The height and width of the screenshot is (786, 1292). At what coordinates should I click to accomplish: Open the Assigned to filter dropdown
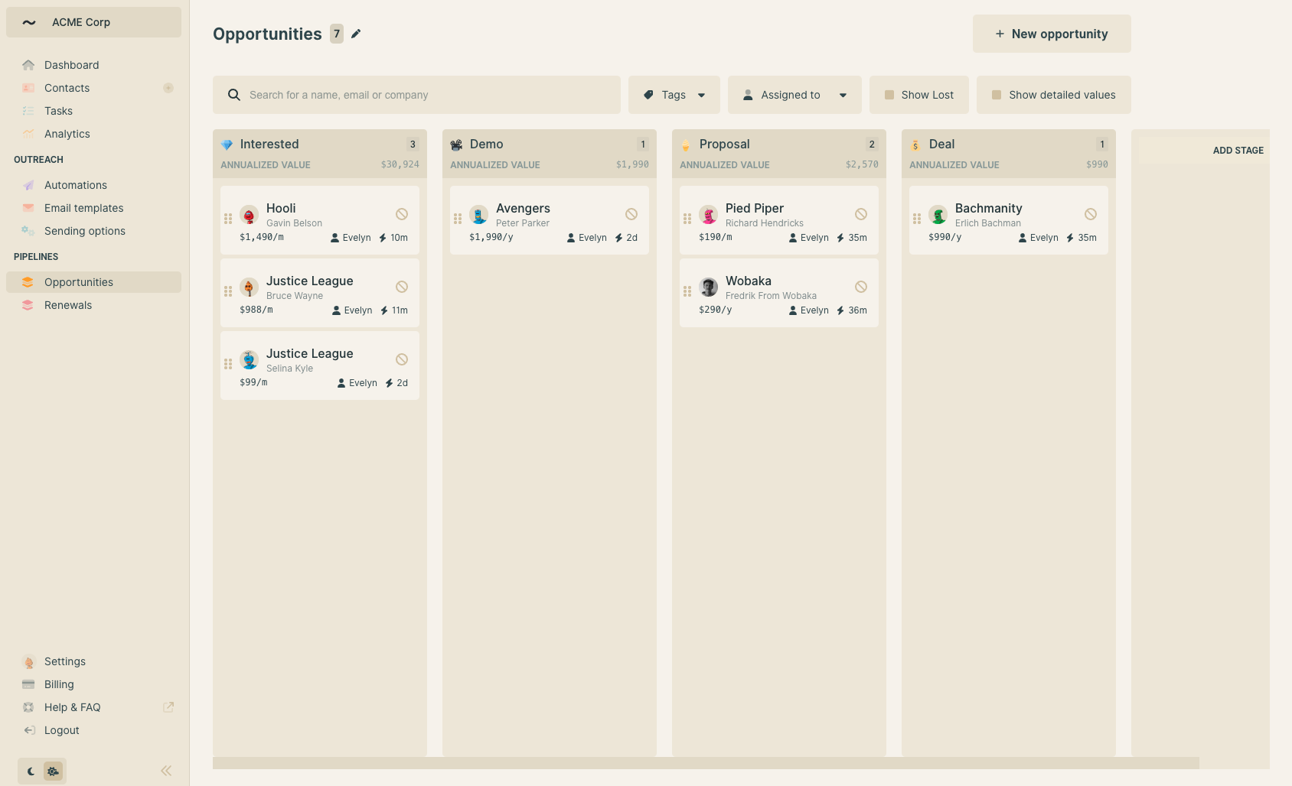794,95
